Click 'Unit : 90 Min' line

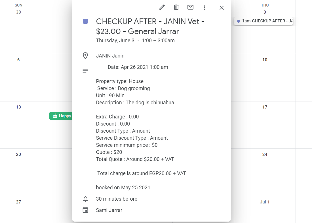[x=110, y=95]
